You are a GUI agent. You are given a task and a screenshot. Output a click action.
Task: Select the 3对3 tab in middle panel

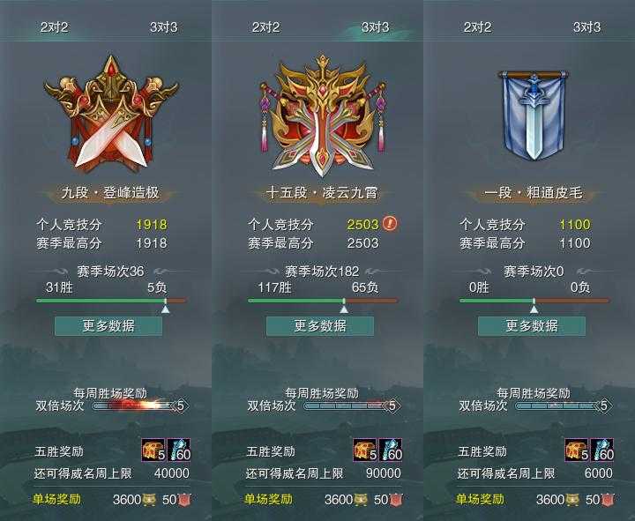[x=375, y=27]
